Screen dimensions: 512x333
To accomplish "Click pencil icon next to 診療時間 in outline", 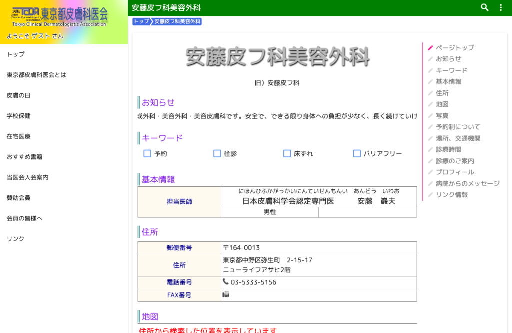I will [430, 150].
